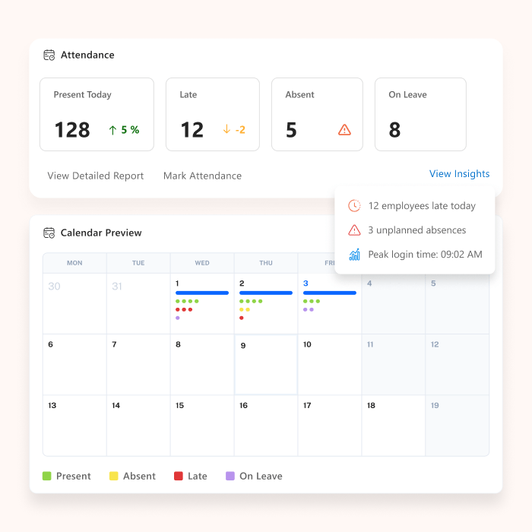Click the clock icon for late employees

point(354,206)
